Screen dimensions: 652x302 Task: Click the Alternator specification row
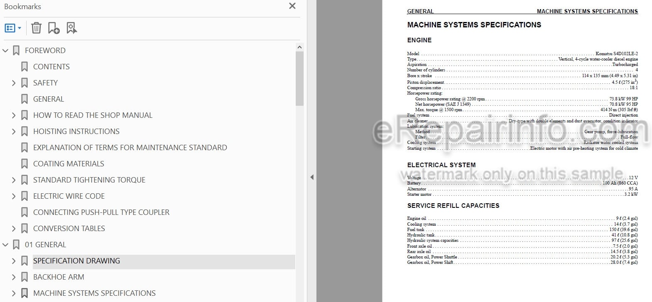pos(522,189)
